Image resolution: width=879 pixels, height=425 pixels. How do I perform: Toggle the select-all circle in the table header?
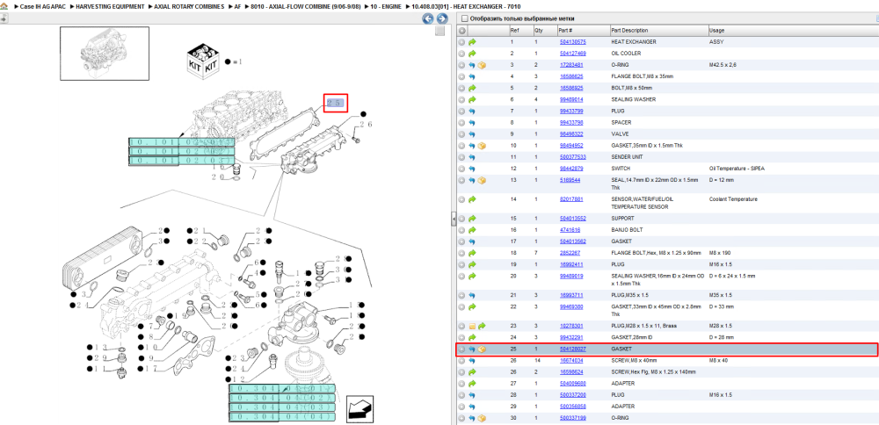462,30
